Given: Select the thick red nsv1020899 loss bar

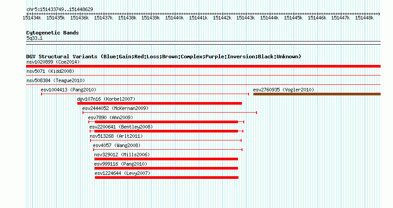Looking at the screenshot, I should point(203,66).
